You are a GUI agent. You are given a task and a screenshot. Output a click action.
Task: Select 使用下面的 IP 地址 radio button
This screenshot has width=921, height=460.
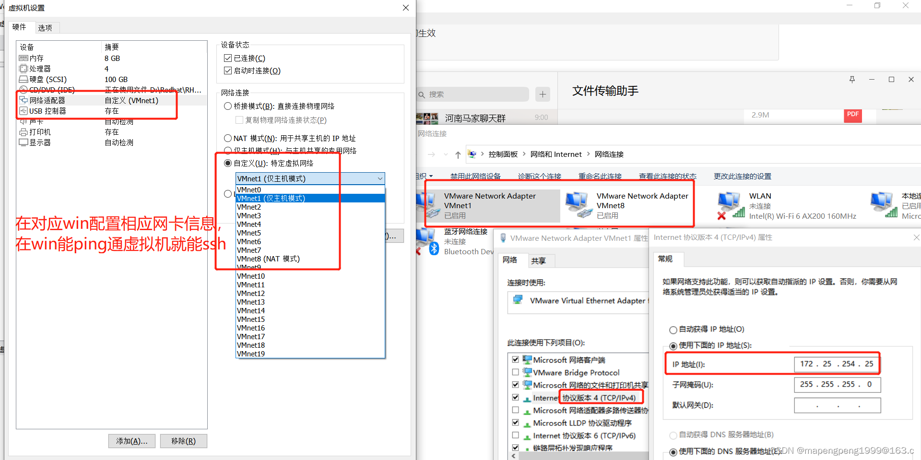673,346
